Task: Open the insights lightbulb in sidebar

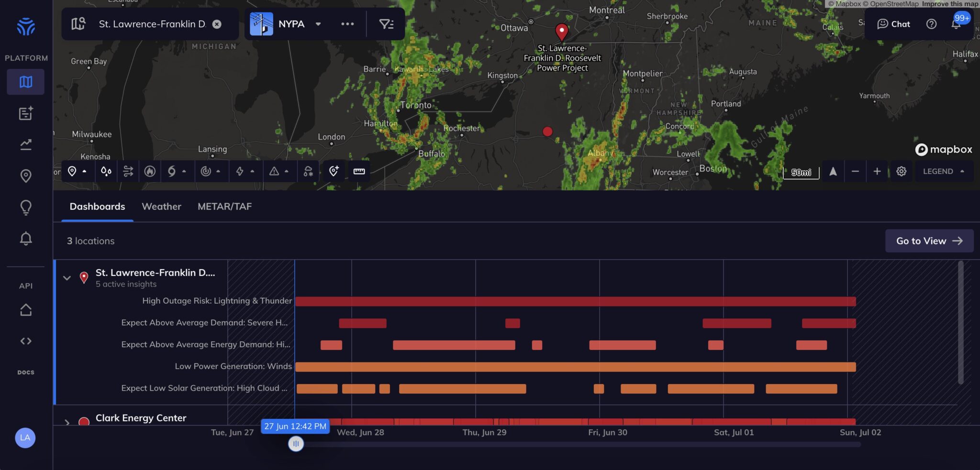Action: 25,207
